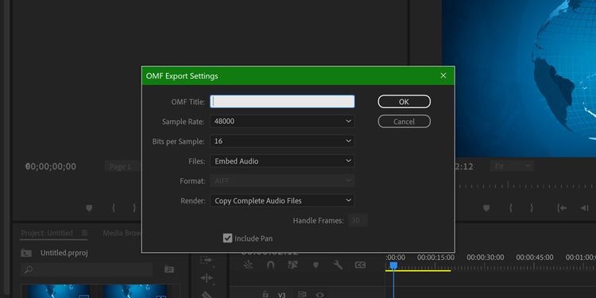
Task: Open the Sample Rate dropdown
Action: point(282,122)
